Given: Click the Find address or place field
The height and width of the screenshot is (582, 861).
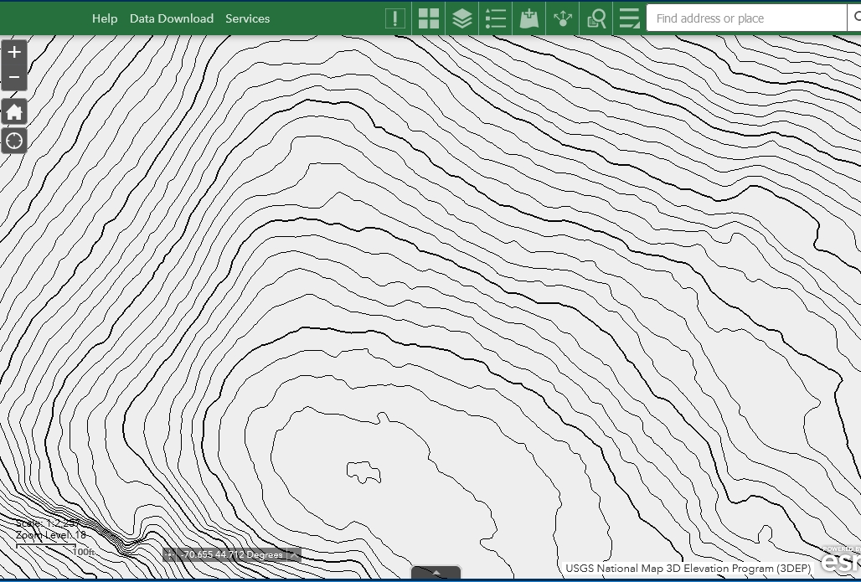Looking at the screenshot, I should (745, 18).
